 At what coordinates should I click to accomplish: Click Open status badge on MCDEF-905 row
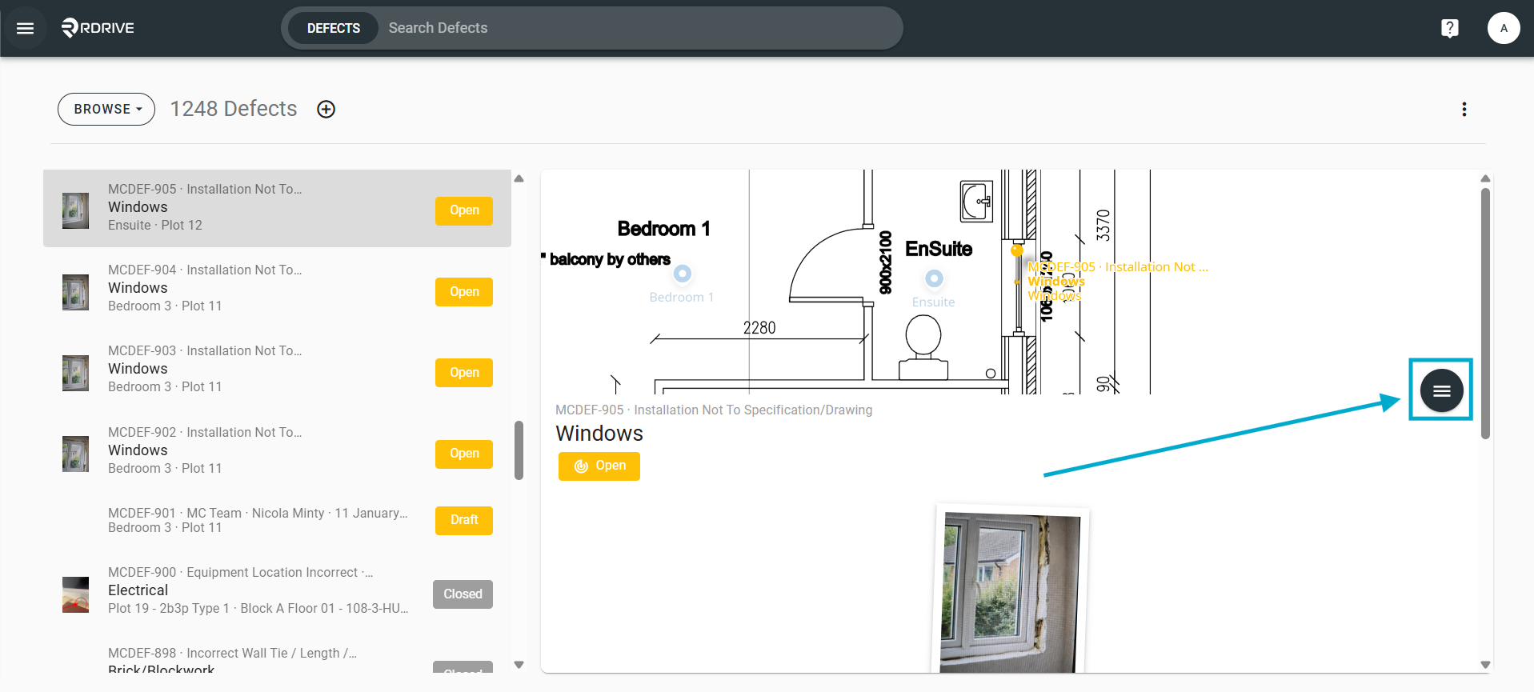tap(464, 210)
